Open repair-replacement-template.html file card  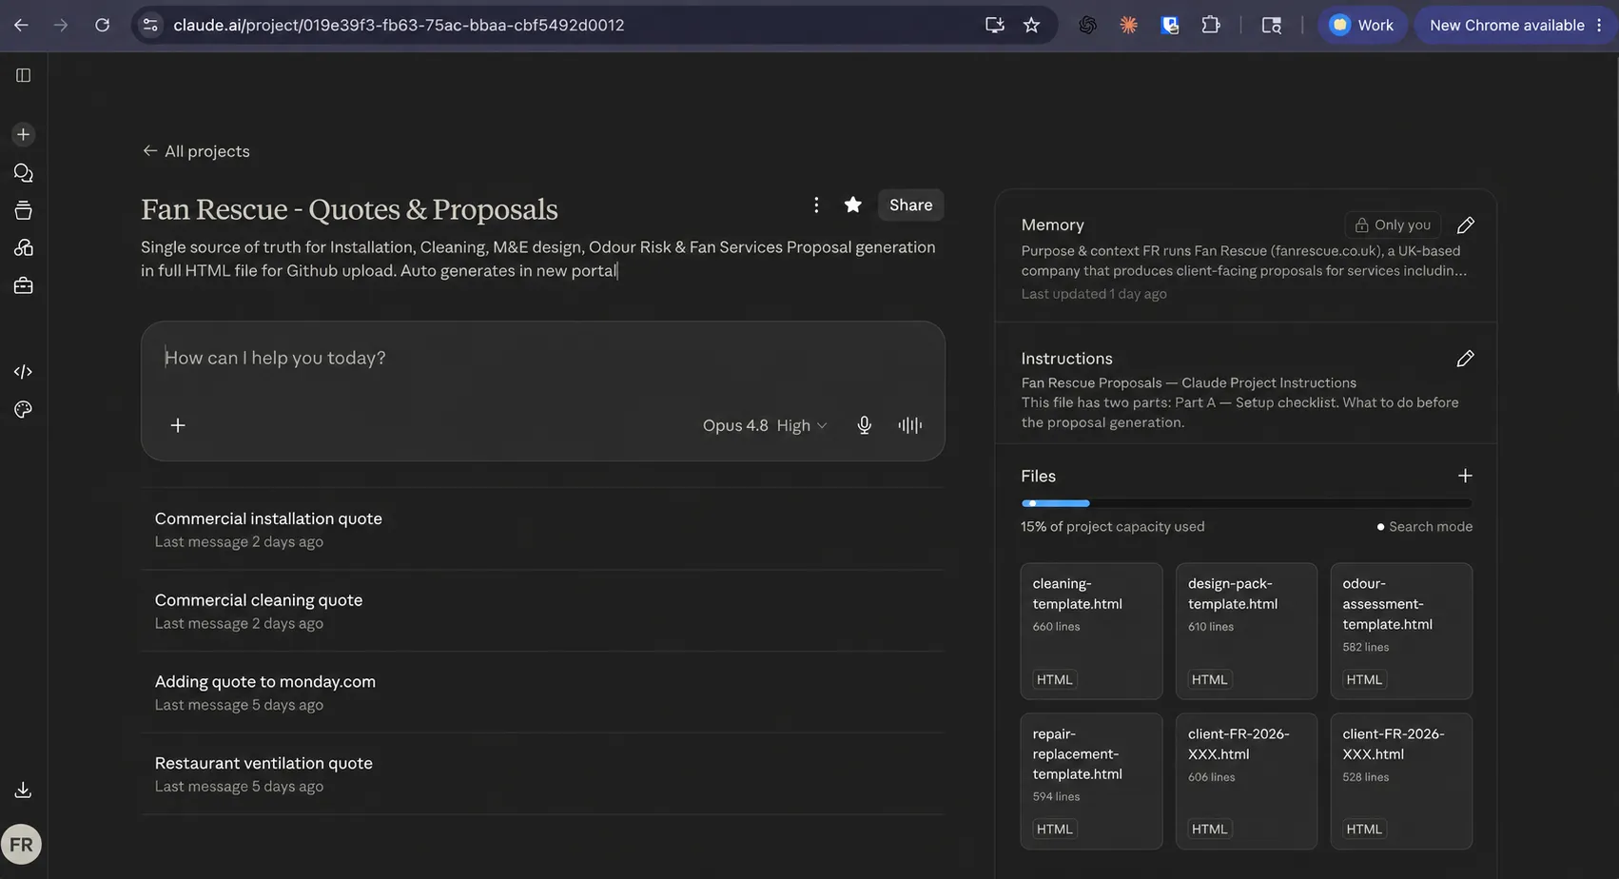tap(1091, 781)
